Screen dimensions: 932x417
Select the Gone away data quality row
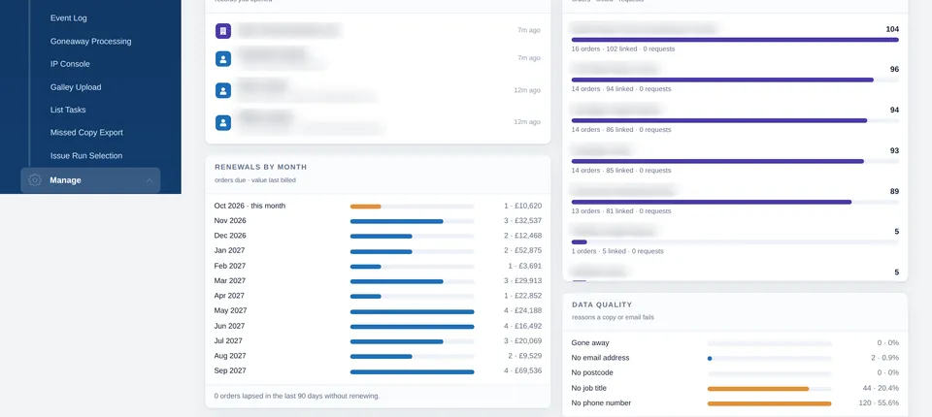pyautogui.click(x=735, y=343)
